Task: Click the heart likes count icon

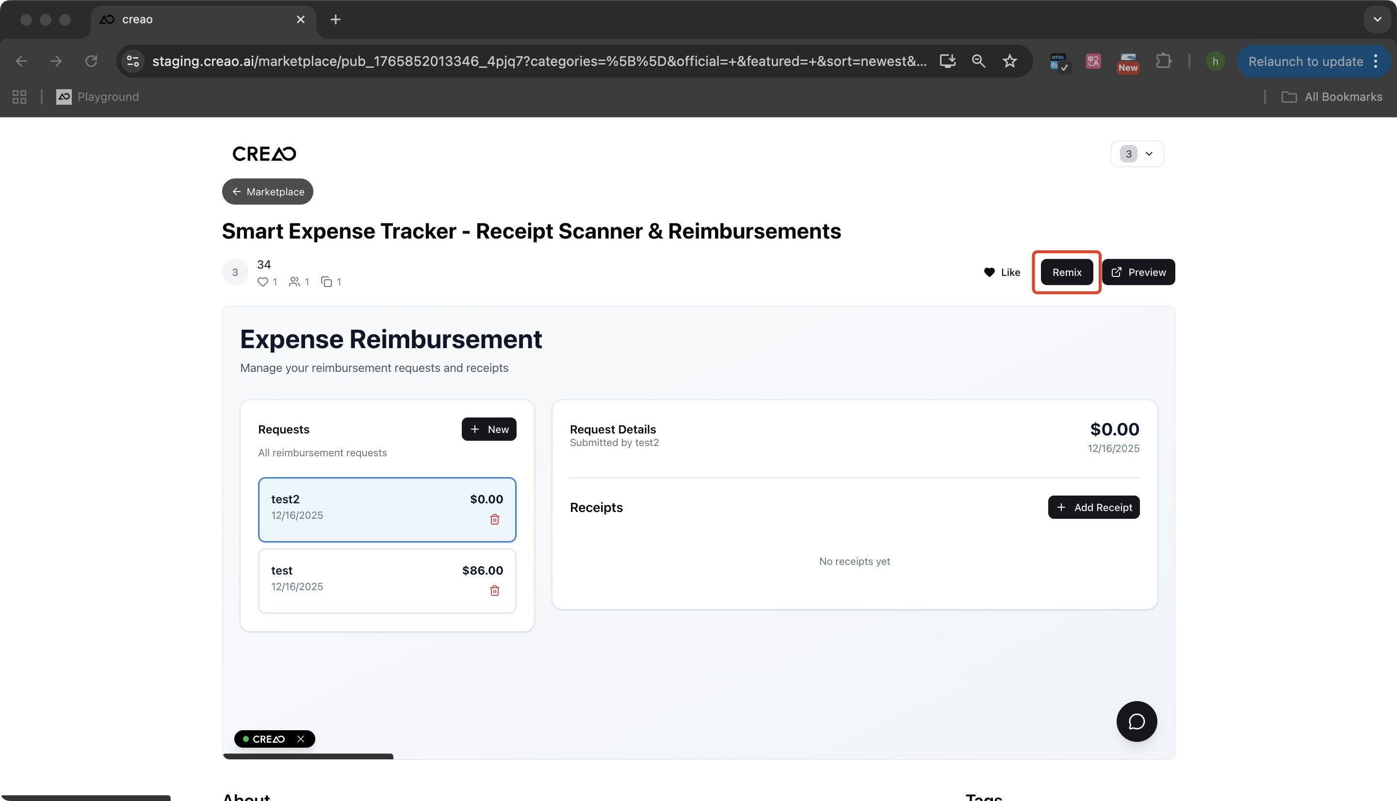Action: point(262,282)
